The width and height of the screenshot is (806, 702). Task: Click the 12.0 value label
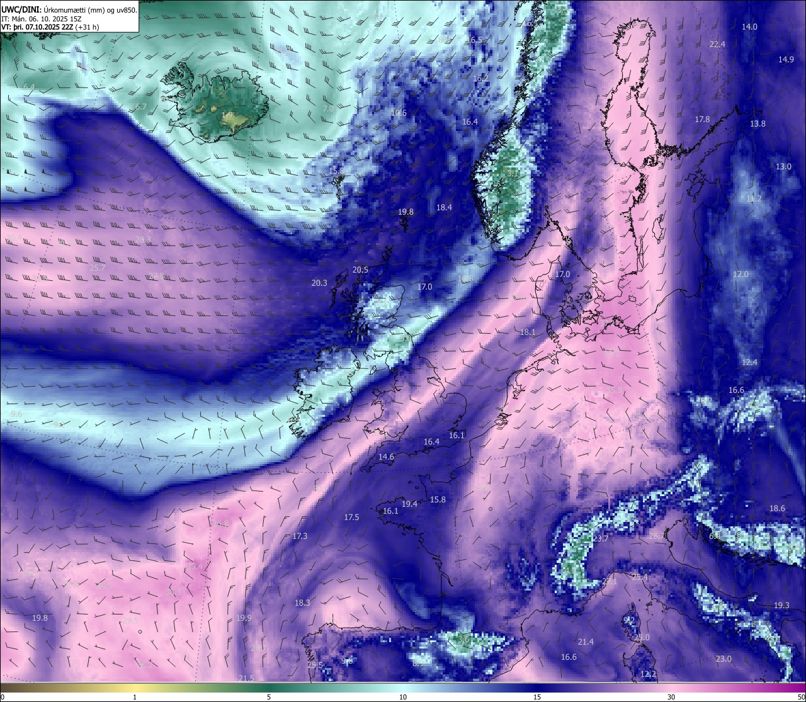741,275
